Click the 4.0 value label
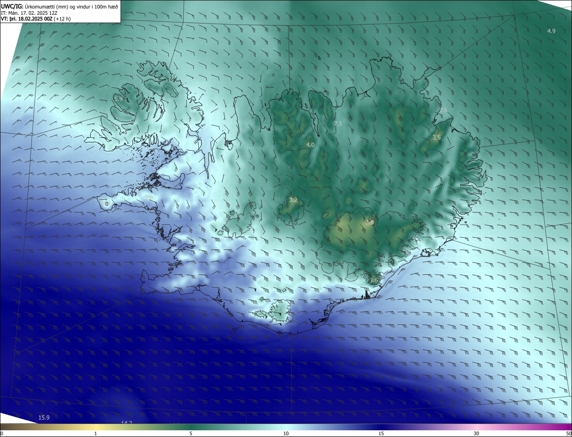The height and width of the screenshot is (437, 572). [x=310, y=145]
